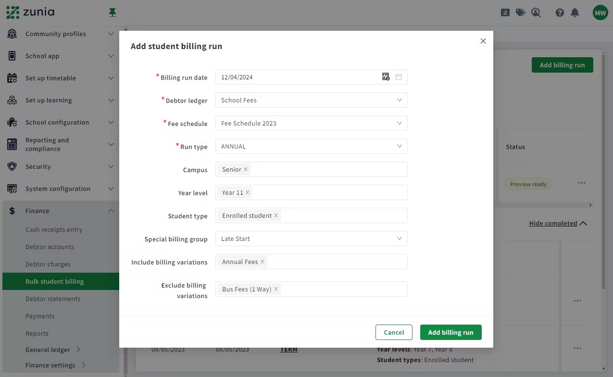This screenshot has width=613, height=377.
Task: Select Bulk student billing
Action: (61, 281)
